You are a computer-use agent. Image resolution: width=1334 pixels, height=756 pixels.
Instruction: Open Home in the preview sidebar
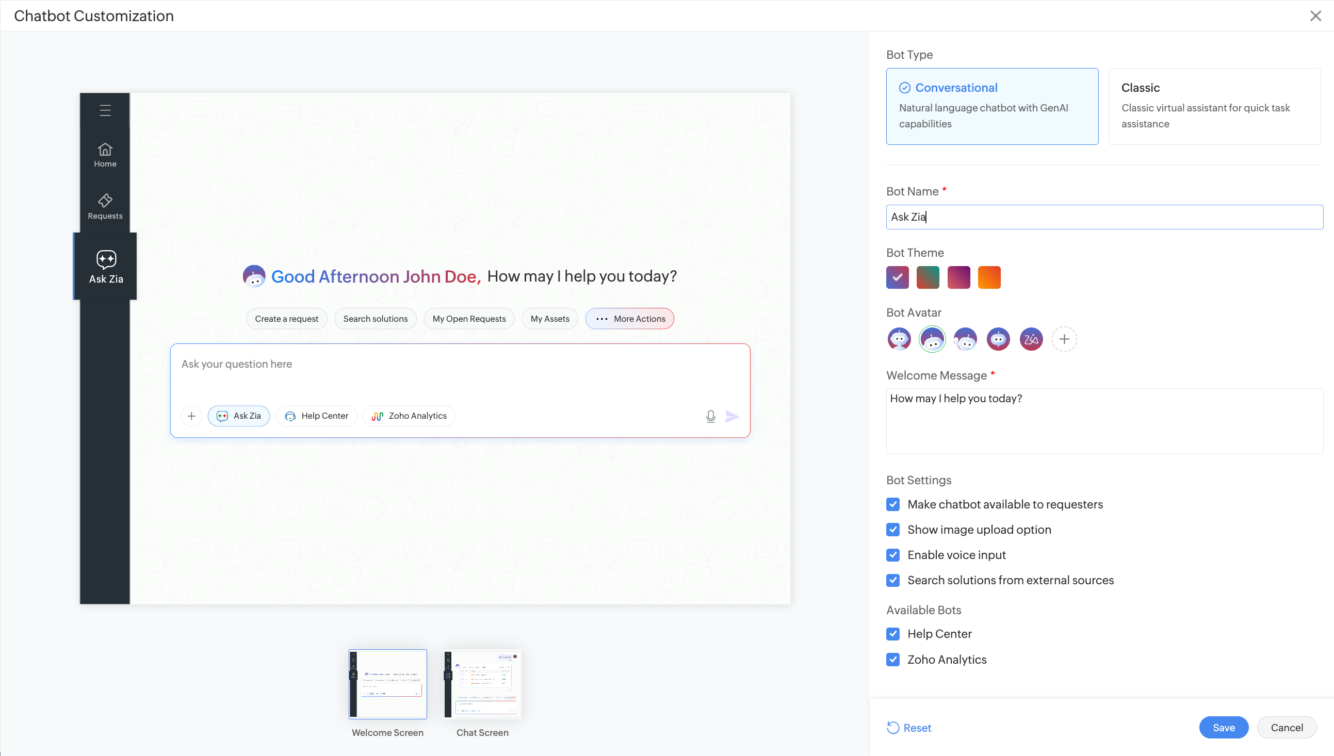point(105,155)
